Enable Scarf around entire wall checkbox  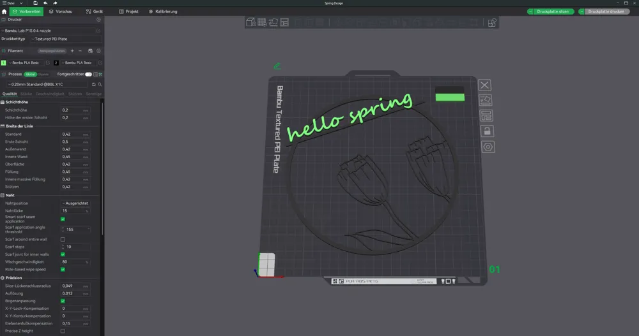pyautogui.click(x=63, y=239)
